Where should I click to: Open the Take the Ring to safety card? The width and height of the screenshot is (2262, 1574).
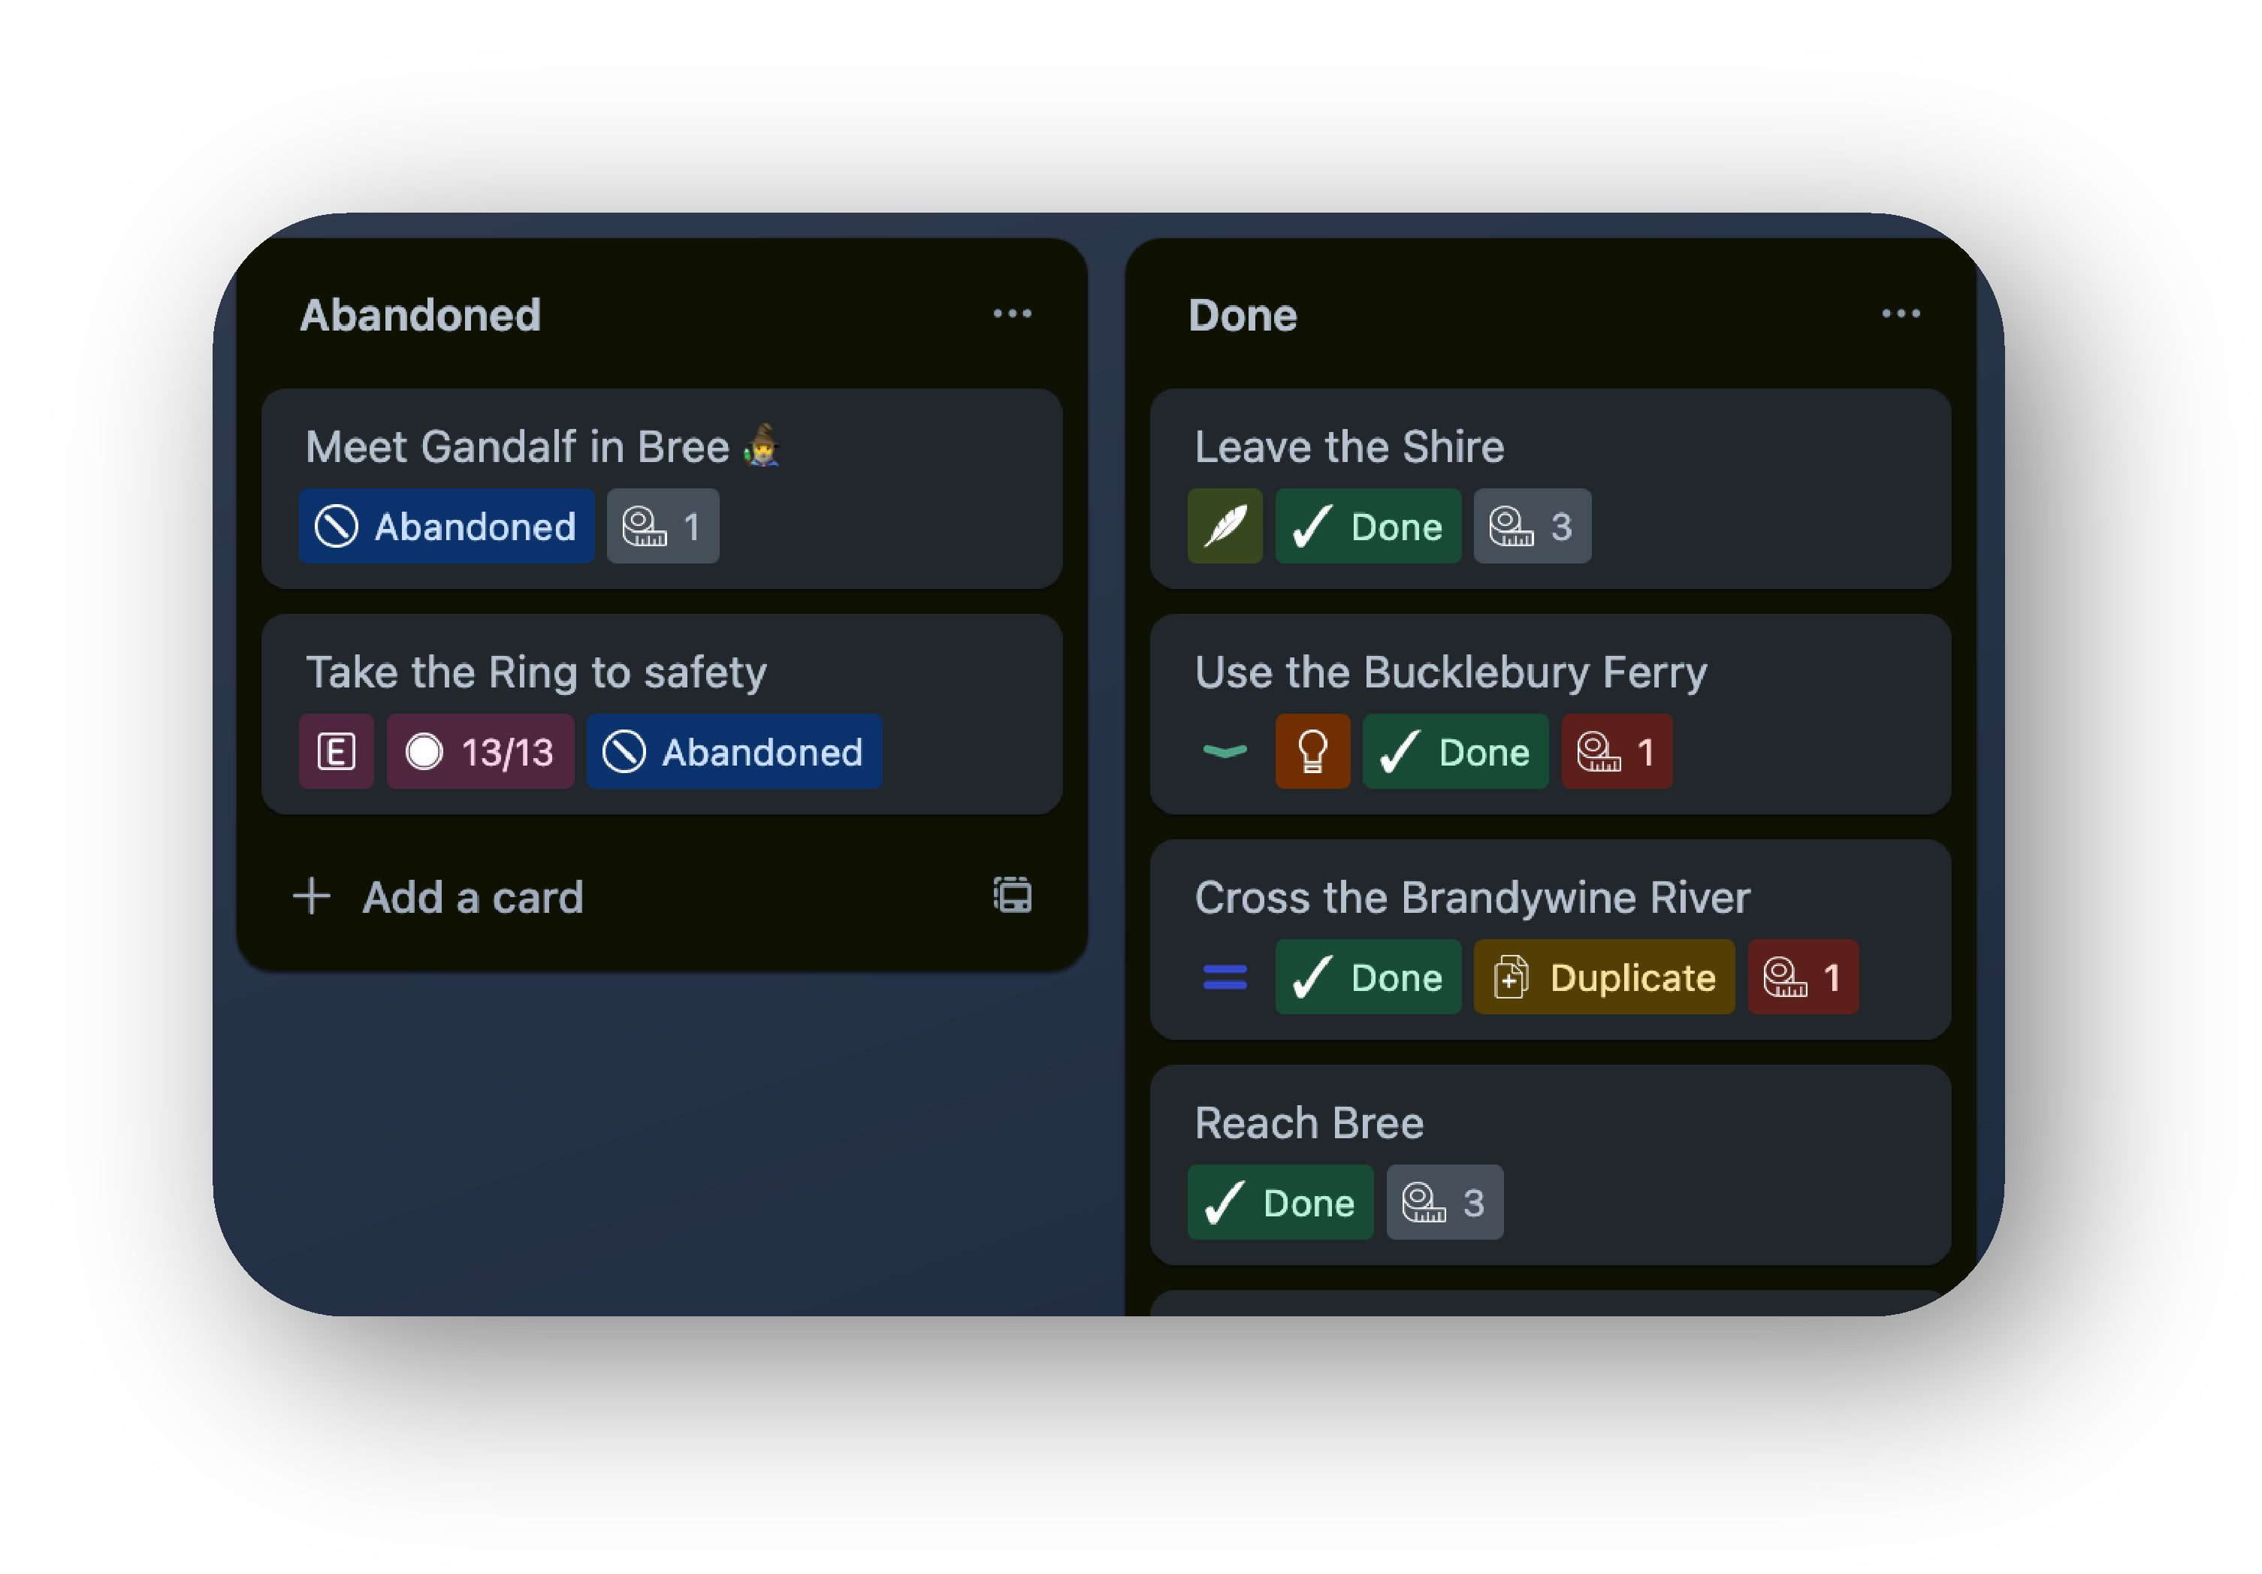click(537, 672)
